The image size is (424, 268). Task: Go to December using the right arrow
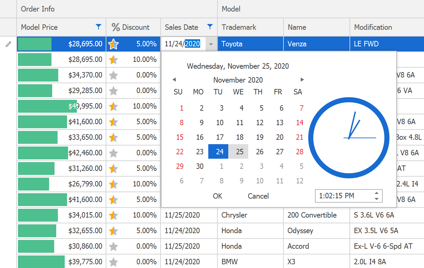(302, 80)
